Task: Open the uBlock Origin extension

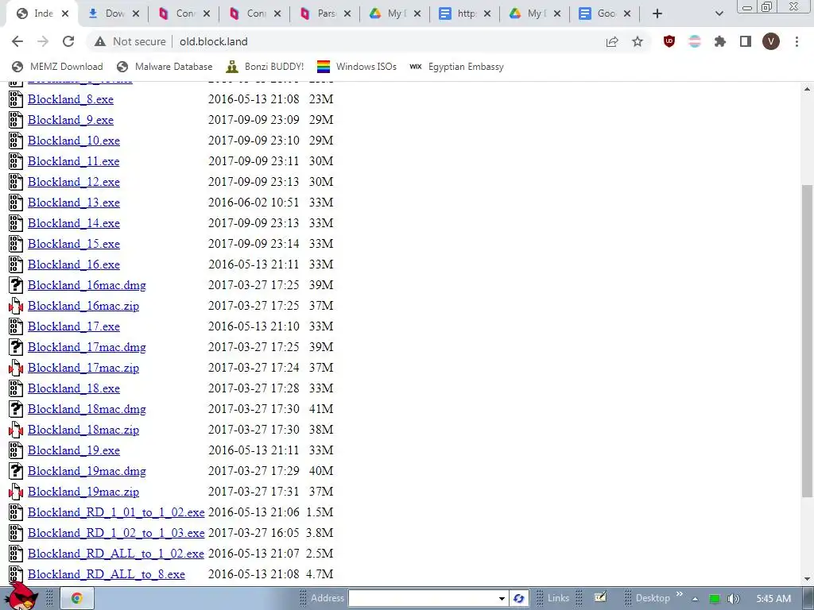Action: [669, 41]
